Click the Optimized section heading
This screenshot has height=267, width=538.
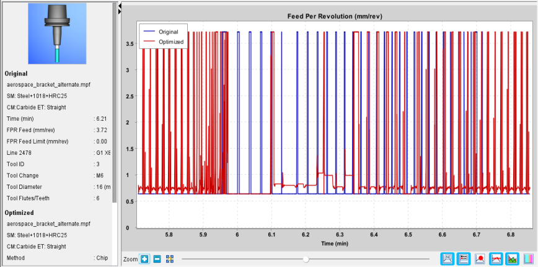coord(19,212)
